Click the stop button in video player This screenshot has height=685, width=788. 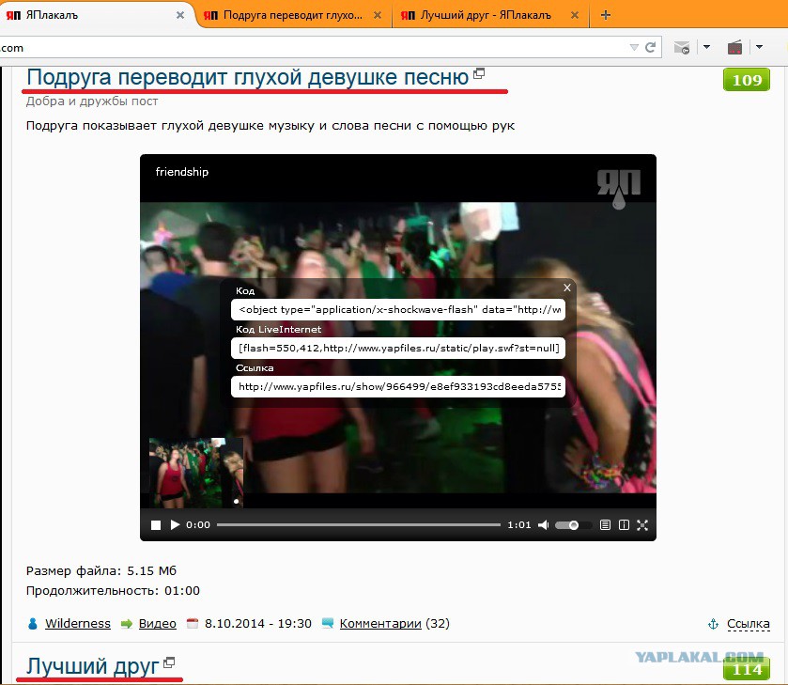click(x=156, y=525)
